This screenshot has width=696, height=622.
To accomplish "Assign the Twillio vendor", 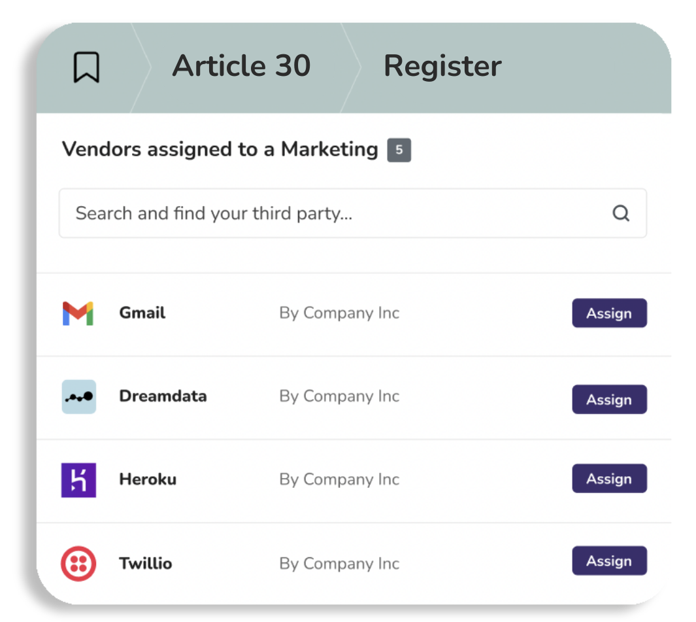I will click(x=609, y=561).
